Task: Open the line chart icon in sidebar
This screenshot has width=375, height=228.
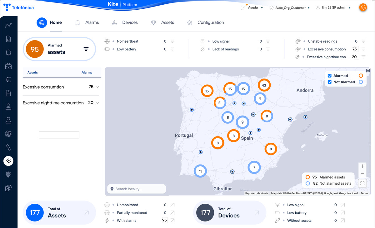Action: click(x=8, y=25)
